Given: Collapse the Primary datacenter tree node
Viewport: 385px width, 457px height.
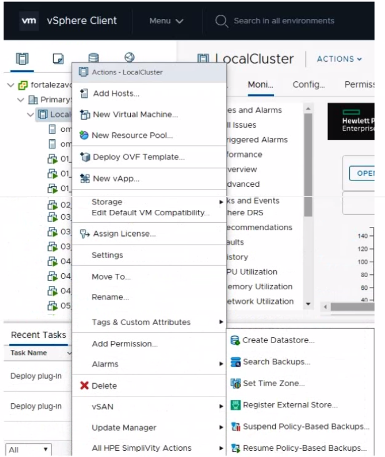Looking at the screenshot, I should (21, 100).
